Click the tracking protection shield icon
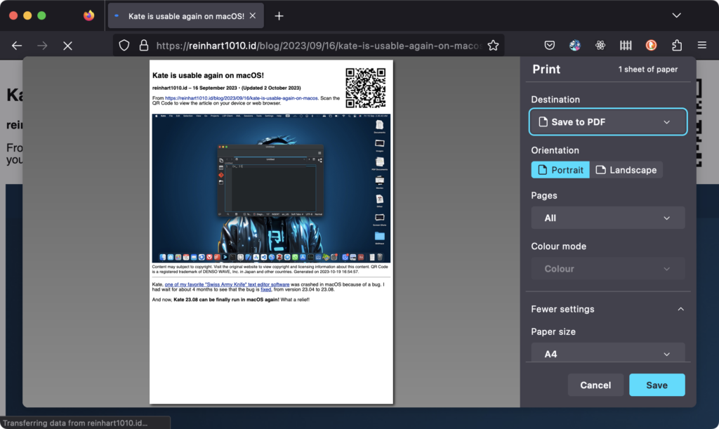 click(124, 45)
